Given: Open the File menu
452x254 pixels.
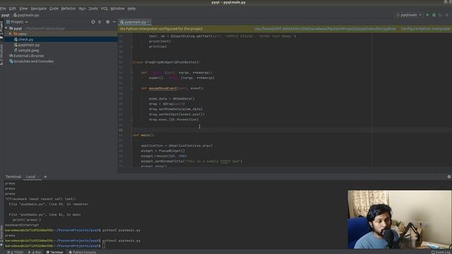Looking at the screenshot, I should 3,8.
